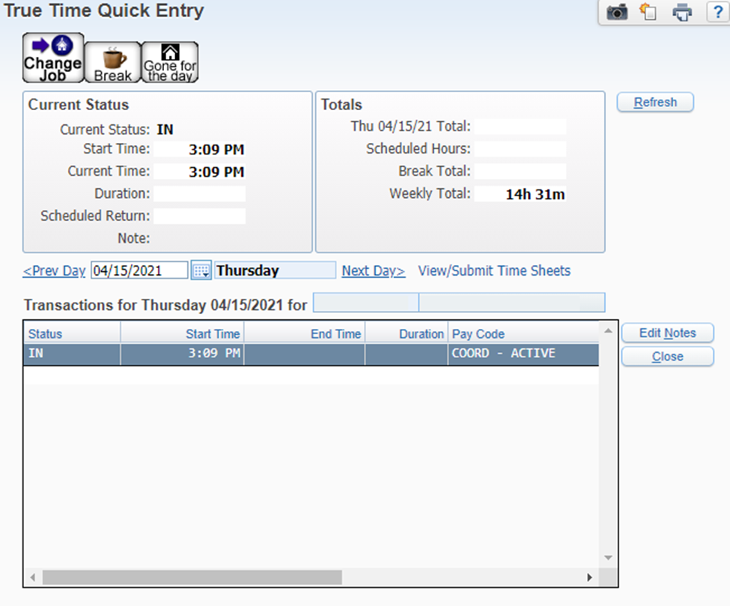Open View/Submit Time Sheets
Viewport: 730px width, 606px height.
click(494, 270)
